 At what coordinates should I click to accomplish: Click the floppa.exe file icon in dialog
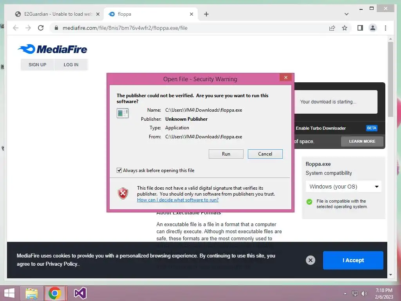click(123, 113)
